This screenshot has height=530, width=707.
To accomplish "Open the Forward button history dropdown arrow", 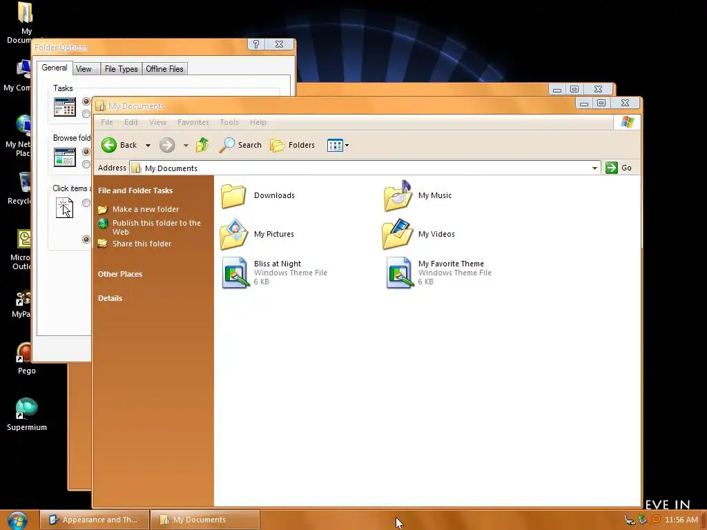I will 186,145.
